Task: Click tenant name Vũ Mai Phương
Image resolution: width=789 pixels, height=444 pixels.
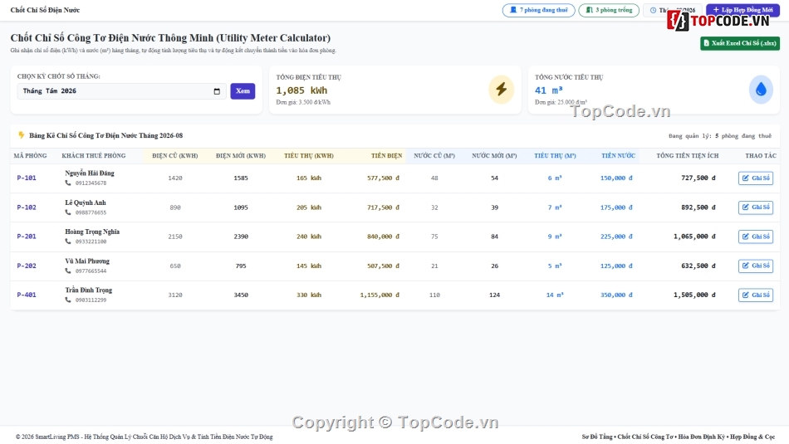Action: point(87,261)
